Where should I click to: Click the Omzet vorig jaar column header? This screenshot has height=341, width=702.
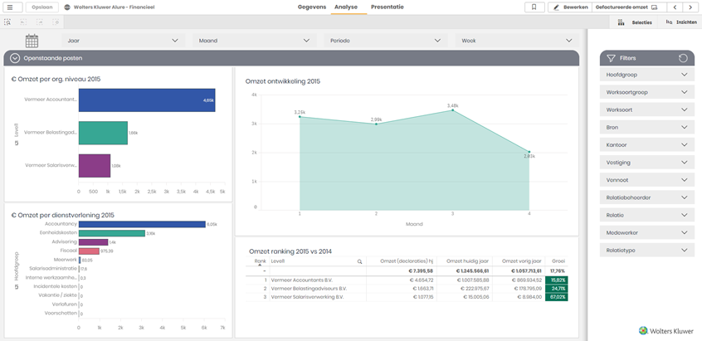[522, 261]
